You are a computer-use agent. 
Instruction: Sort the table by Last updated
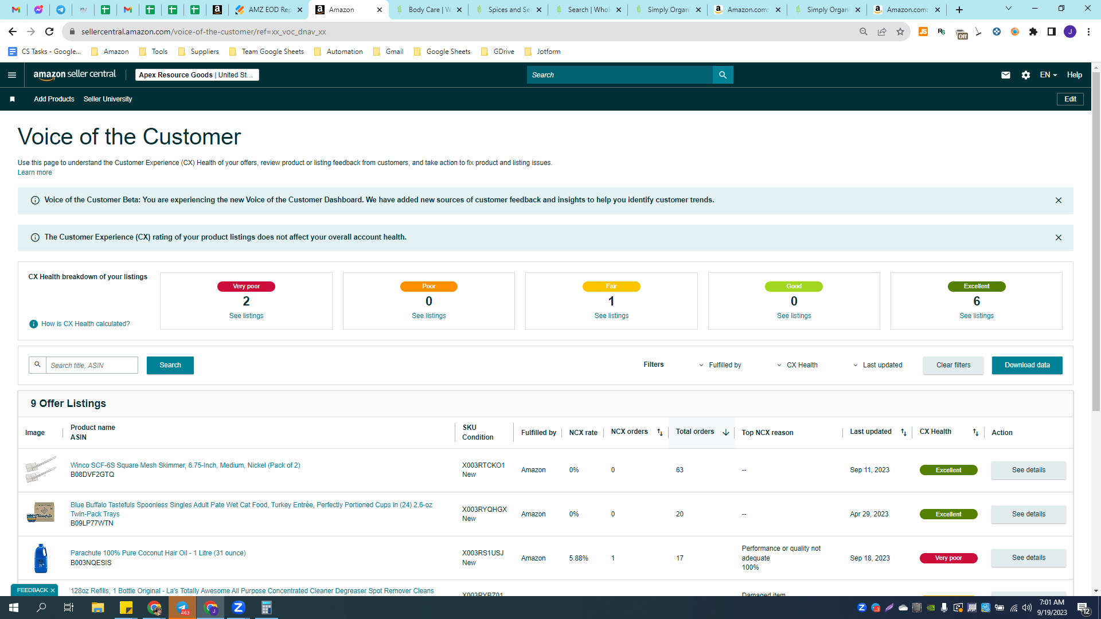click(904, 433)
